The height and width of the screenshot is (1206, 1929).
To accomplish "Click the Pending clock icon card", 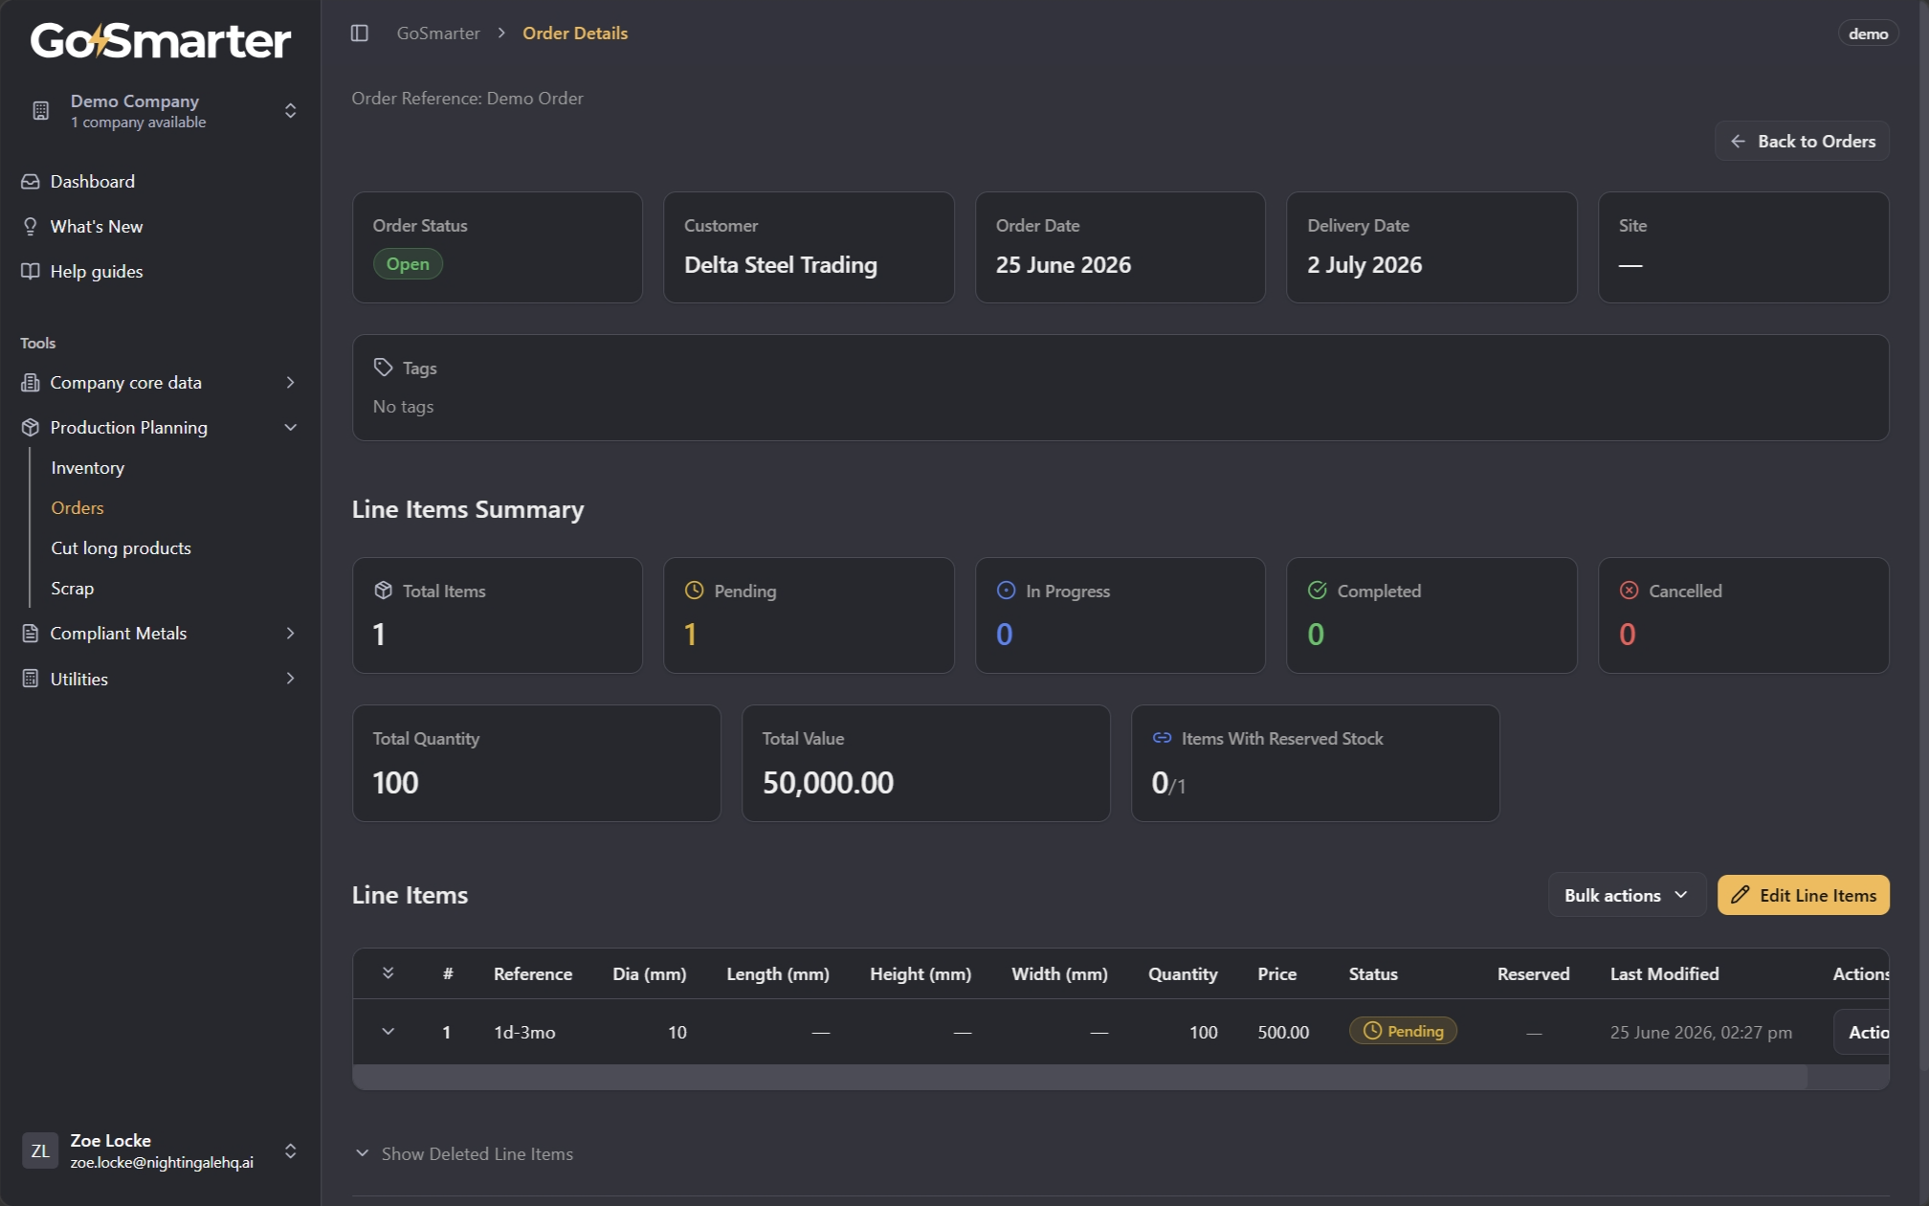I will 695,591.
